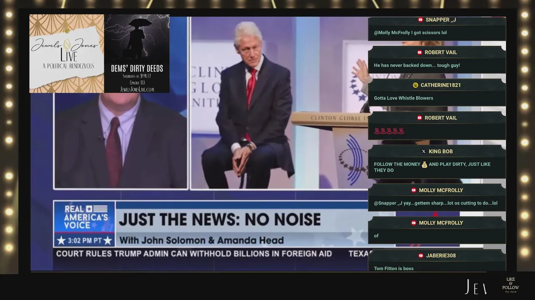Click ticker 'COURT RULES TRUMP ADMIN CAN WITHHOLD BILLIONS'
The image size is (535, 300).
[x=194, y=253]
